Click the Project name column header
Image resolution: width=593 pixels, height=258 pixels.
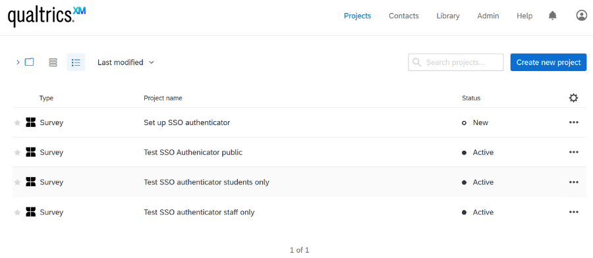[163, 98]
